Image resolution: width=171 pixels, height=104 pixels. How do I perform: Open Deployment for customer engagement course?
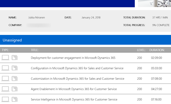pos(73,58)
